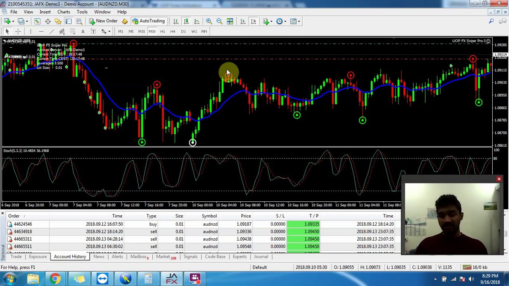The width and height of the screenshot is (509, 286).
Task: Open the Charts menu
Action: [x=64, y=12]
